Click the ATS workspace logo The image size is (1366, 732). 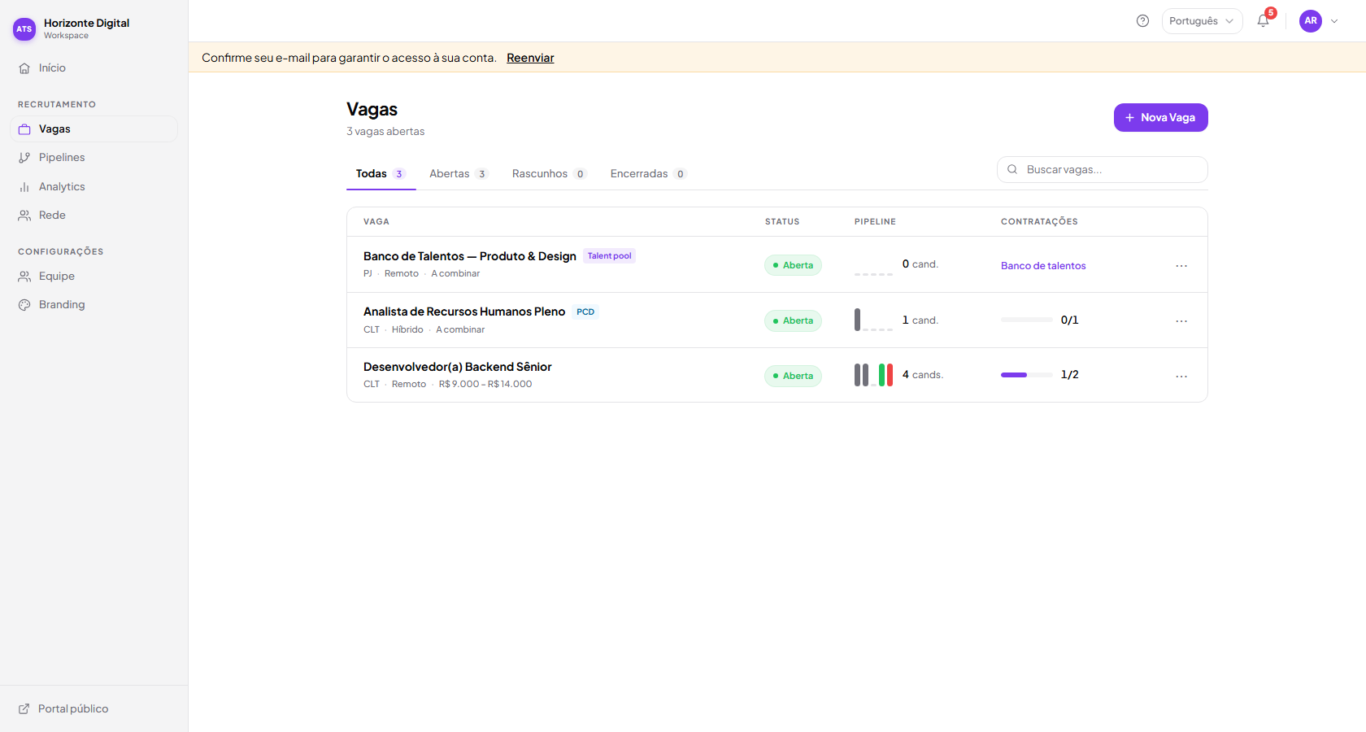point(24,29)
